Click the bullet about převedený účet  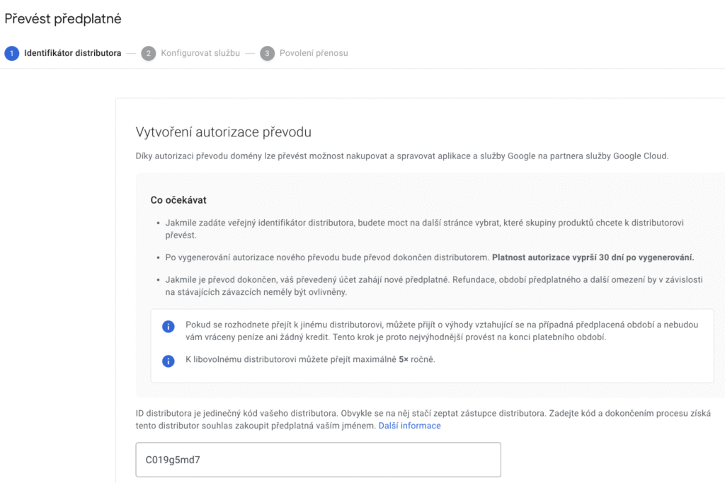tap(425, 286)
